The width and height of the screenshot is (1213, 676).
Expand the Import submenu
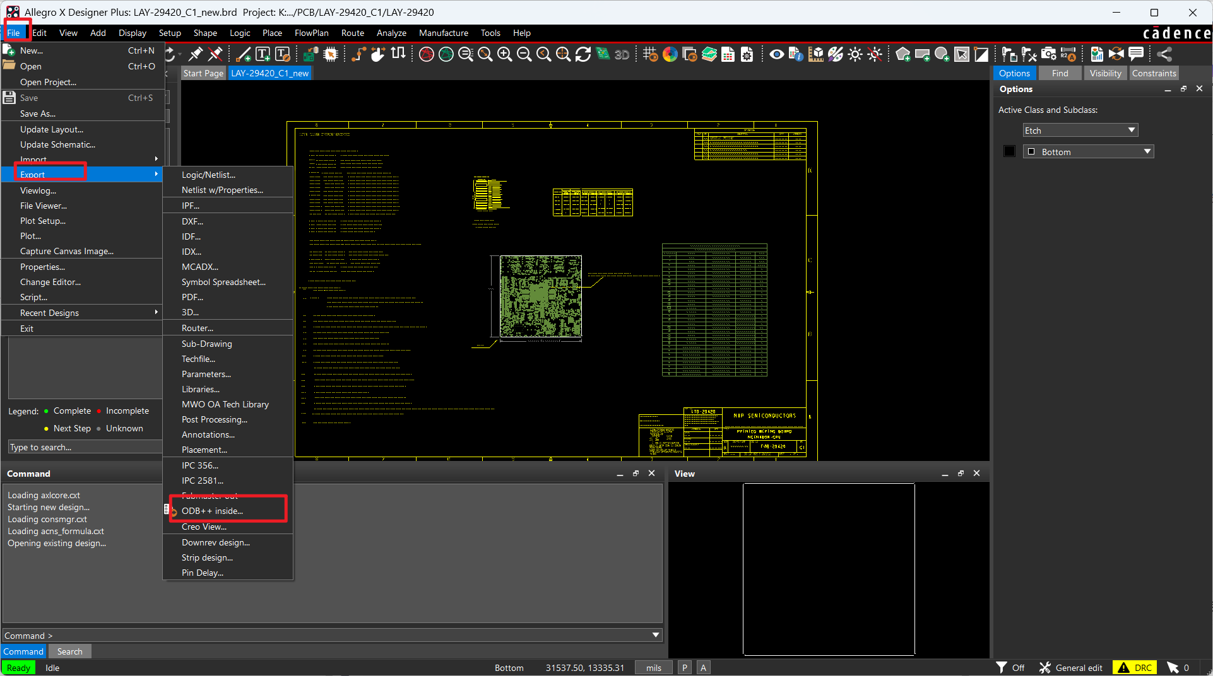point(82,160)
